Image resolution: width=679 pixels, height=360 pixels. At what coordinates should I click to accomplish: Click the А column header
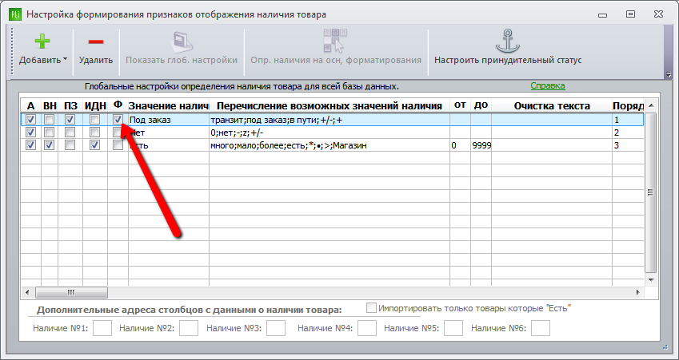30,105
